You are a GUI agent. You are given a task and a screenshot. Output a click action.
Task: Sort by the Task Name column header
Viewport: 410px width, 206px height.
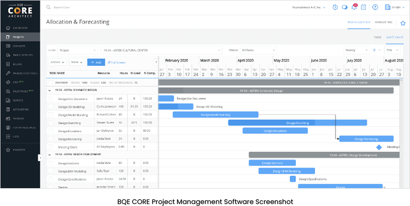pos(57,73)
